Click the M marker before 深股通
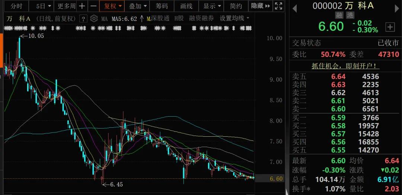 tap(149, 19)
